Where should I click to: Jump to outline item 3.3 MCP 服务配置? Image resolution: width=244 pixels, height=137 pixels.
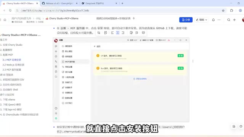tap(12, 70)
